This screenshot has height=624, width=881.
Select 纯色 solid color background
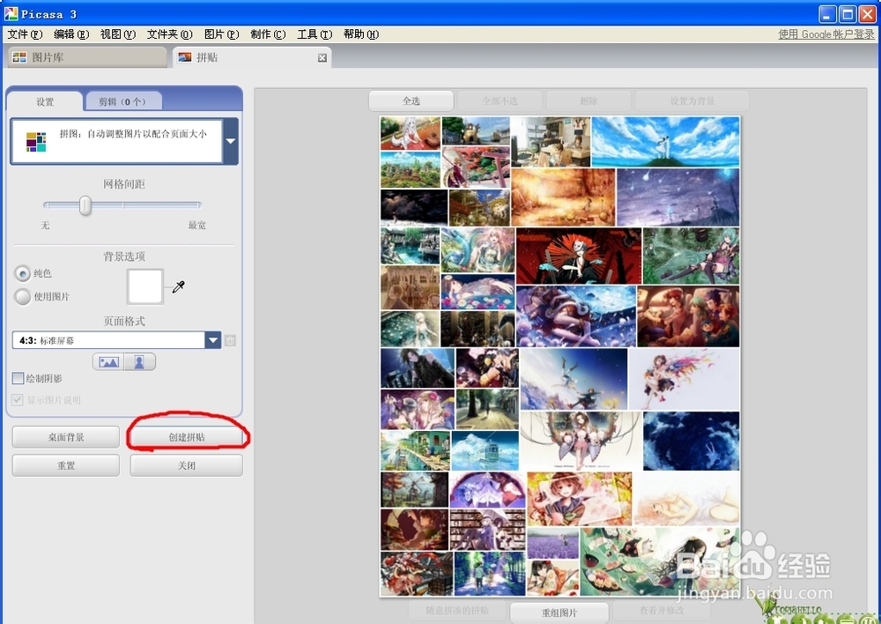23,274
